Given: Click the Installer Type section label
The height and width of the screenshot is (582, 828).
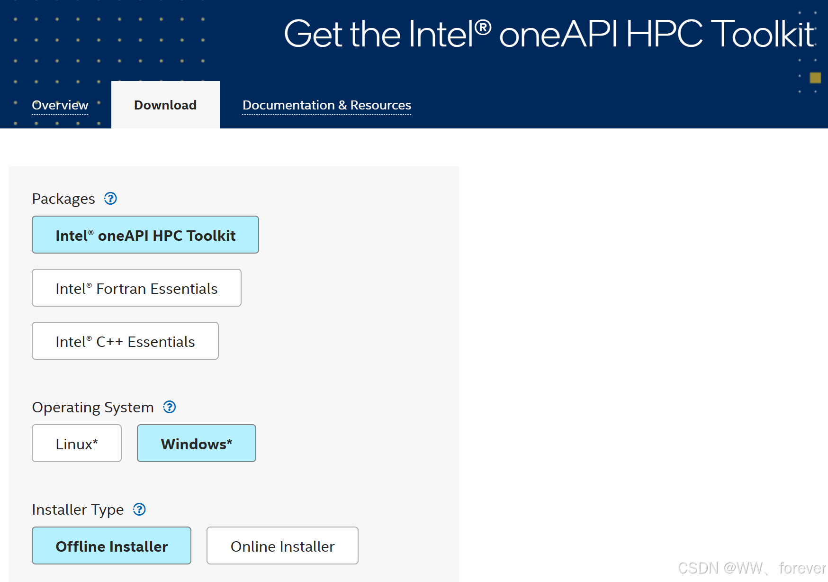Looking at the screenshot, I should 78,510.
